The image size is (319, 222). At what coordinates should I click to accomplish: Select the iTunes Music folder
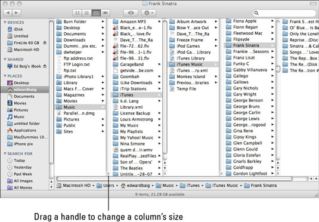pyautogui.click(x=193, y=64)
